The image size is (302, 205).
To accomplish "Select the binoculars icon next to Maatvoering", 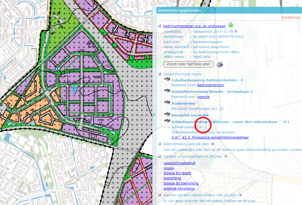I will pyautogui.click(x=167, y=103).
